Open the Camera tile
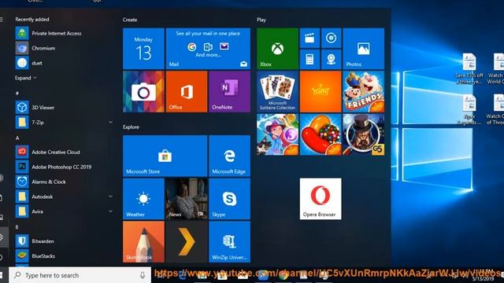This screenshot has width=504, height=283. coord(143,92)
